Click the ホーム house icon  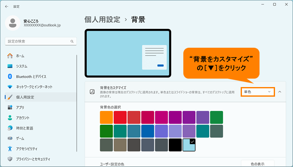tap(10, 56)
